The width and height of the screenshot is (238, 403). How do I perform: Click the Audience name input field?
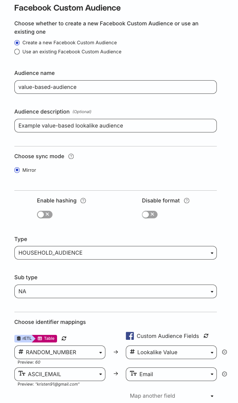pos(115,87)
